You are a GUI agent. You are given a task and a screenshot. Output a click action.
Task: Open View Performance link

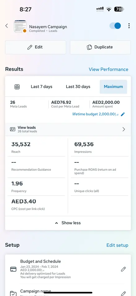pyautogui.click(x=109, y=69)
